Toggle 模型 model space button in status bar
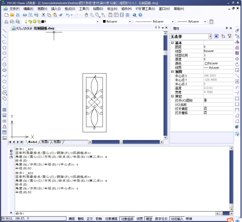The width and height of the screenshot is (242, 222). click(x=149, y=219)
